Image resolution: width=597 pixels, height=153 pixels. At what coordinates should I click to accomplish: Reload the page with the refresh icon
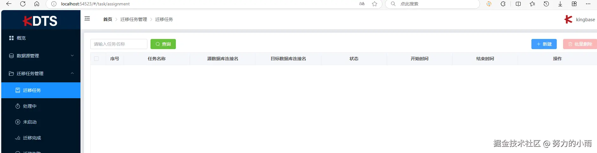(23, 4)
